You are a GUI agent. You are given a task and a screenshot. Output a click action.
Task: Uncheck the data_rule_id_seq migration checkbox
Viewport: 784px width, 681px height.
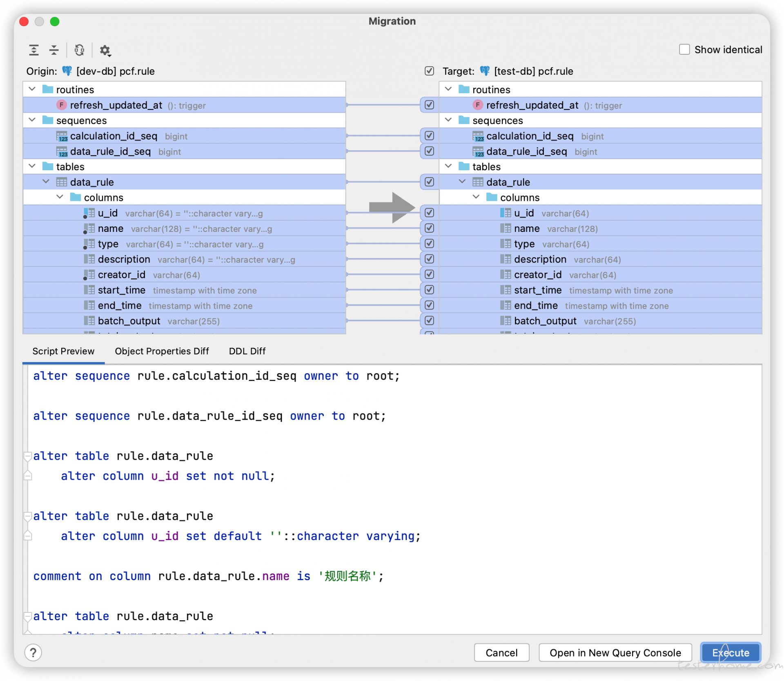coord(429,151)
